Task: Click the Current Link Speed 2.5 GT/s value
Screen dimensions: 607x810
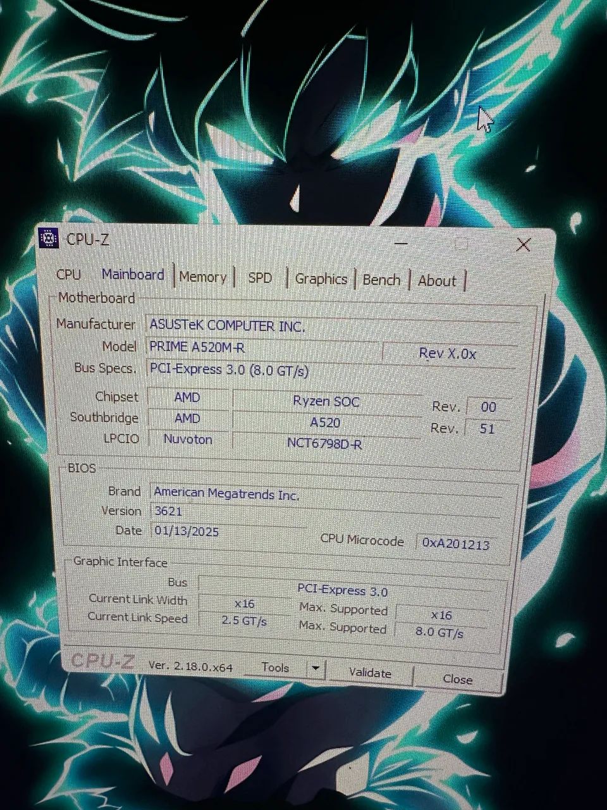Action: click(244, 621)
